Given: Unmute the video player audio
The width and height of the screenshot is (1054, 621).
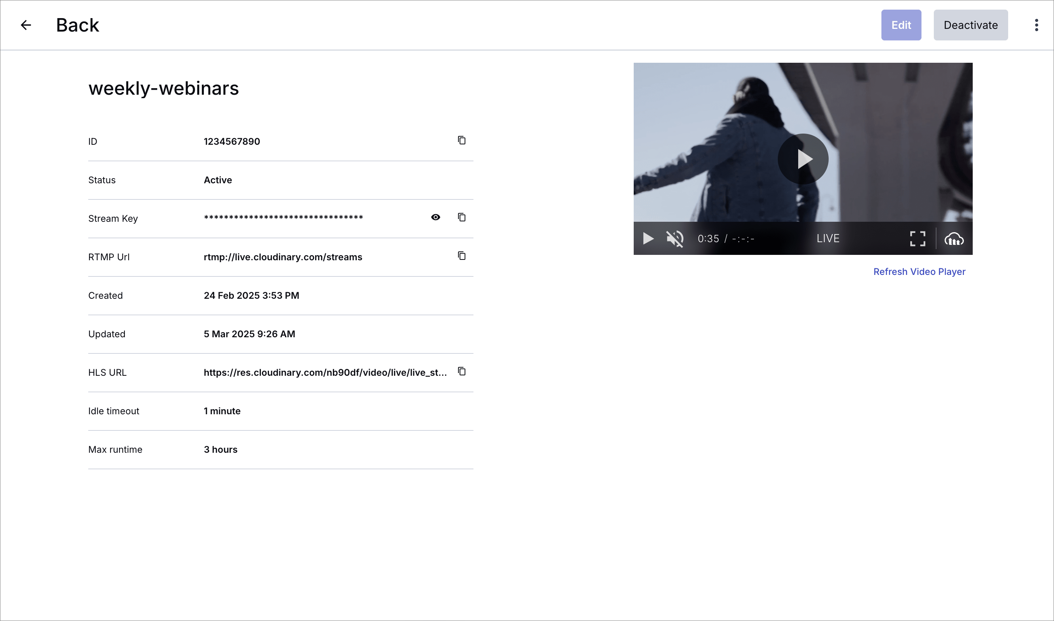Looking at the screenshot, I should click(x=675, y=239).
